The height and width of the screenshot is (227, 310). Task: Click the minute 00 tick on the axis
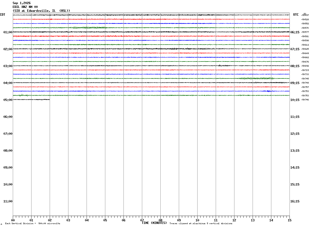point(13,220)
